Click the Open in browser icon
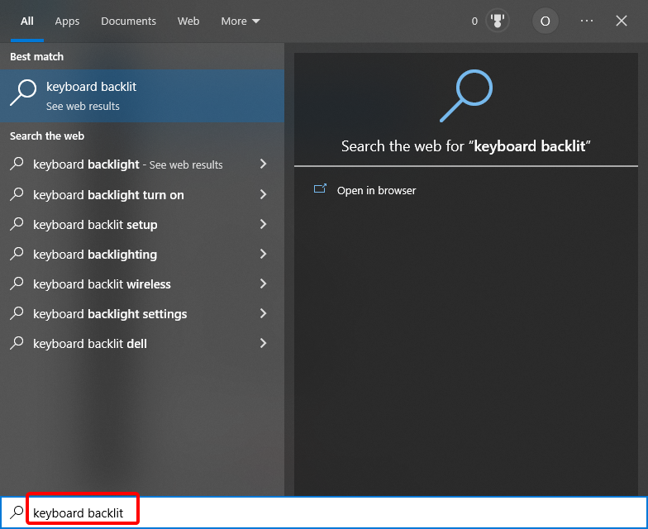The image size is (648, 529). click(x=320, y=189)
